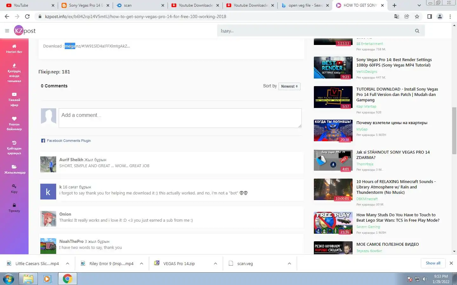This screenshot has width=457, height=285.
Task: Click the share page icon in address bar
Action: 407,16
